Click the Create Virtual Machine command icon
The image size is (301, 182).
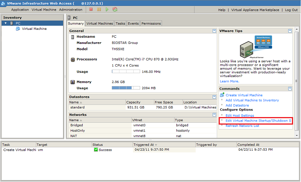click(x=222, y=95)
